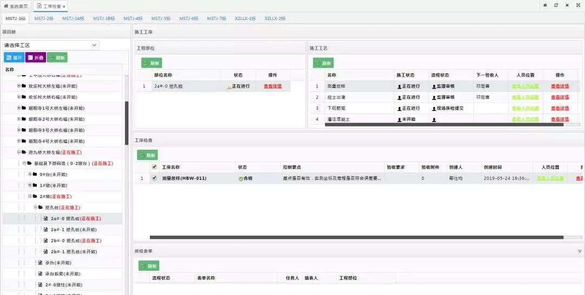
Task: Expand 朝阳寺4号大桥右幅 tree node
Action: (18, 142)
